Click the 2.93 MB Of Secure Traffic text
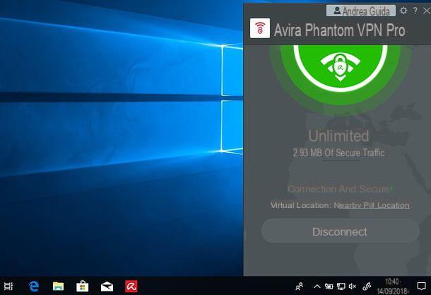 pos(338,153)
